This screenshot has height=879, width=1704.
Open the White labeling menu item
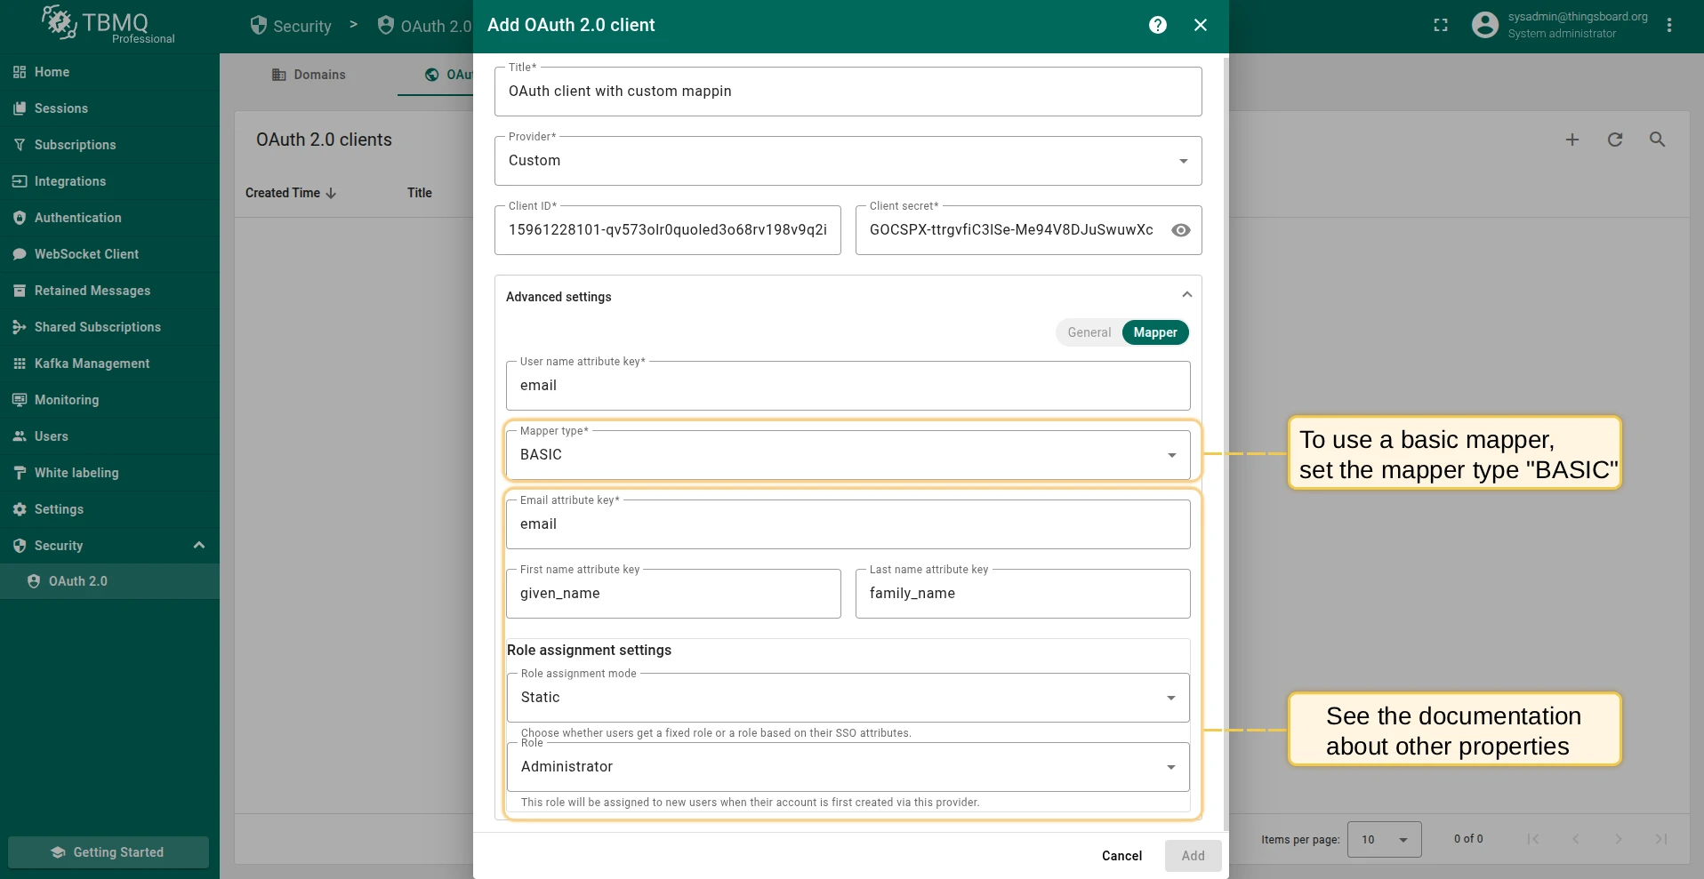tap(109, 473)
